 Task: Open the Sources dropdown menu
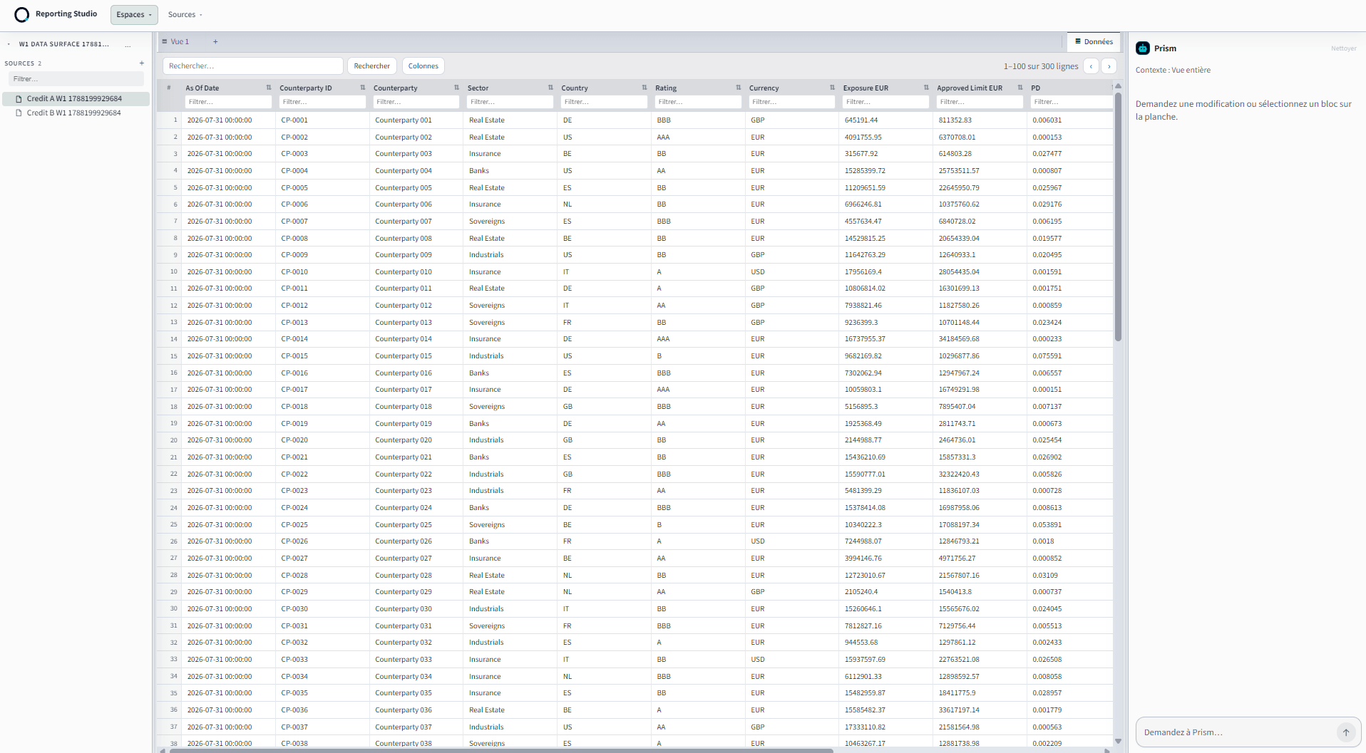click(x=185, y=14)
